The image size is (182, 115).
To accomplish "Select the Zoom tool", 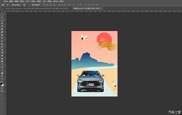I will tap(2, 76).
